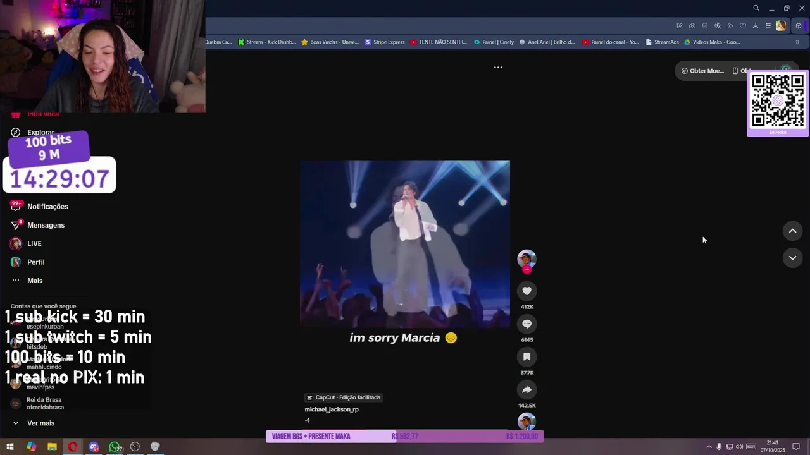Open WhatsApp from the taskbar
The height and width of the screenshot is (455, 810).
[115, 447]
